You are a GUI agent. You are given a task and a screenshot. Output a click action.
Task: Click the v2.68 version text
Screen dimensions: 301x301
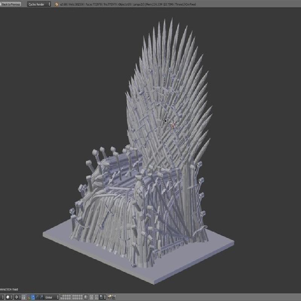[x=63, y=4]
